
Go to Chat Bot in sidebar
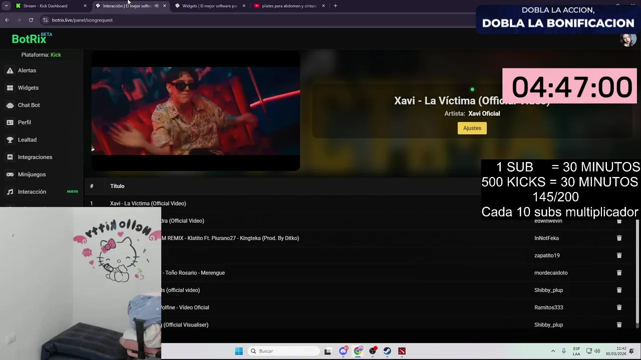[x=29, y=105]
